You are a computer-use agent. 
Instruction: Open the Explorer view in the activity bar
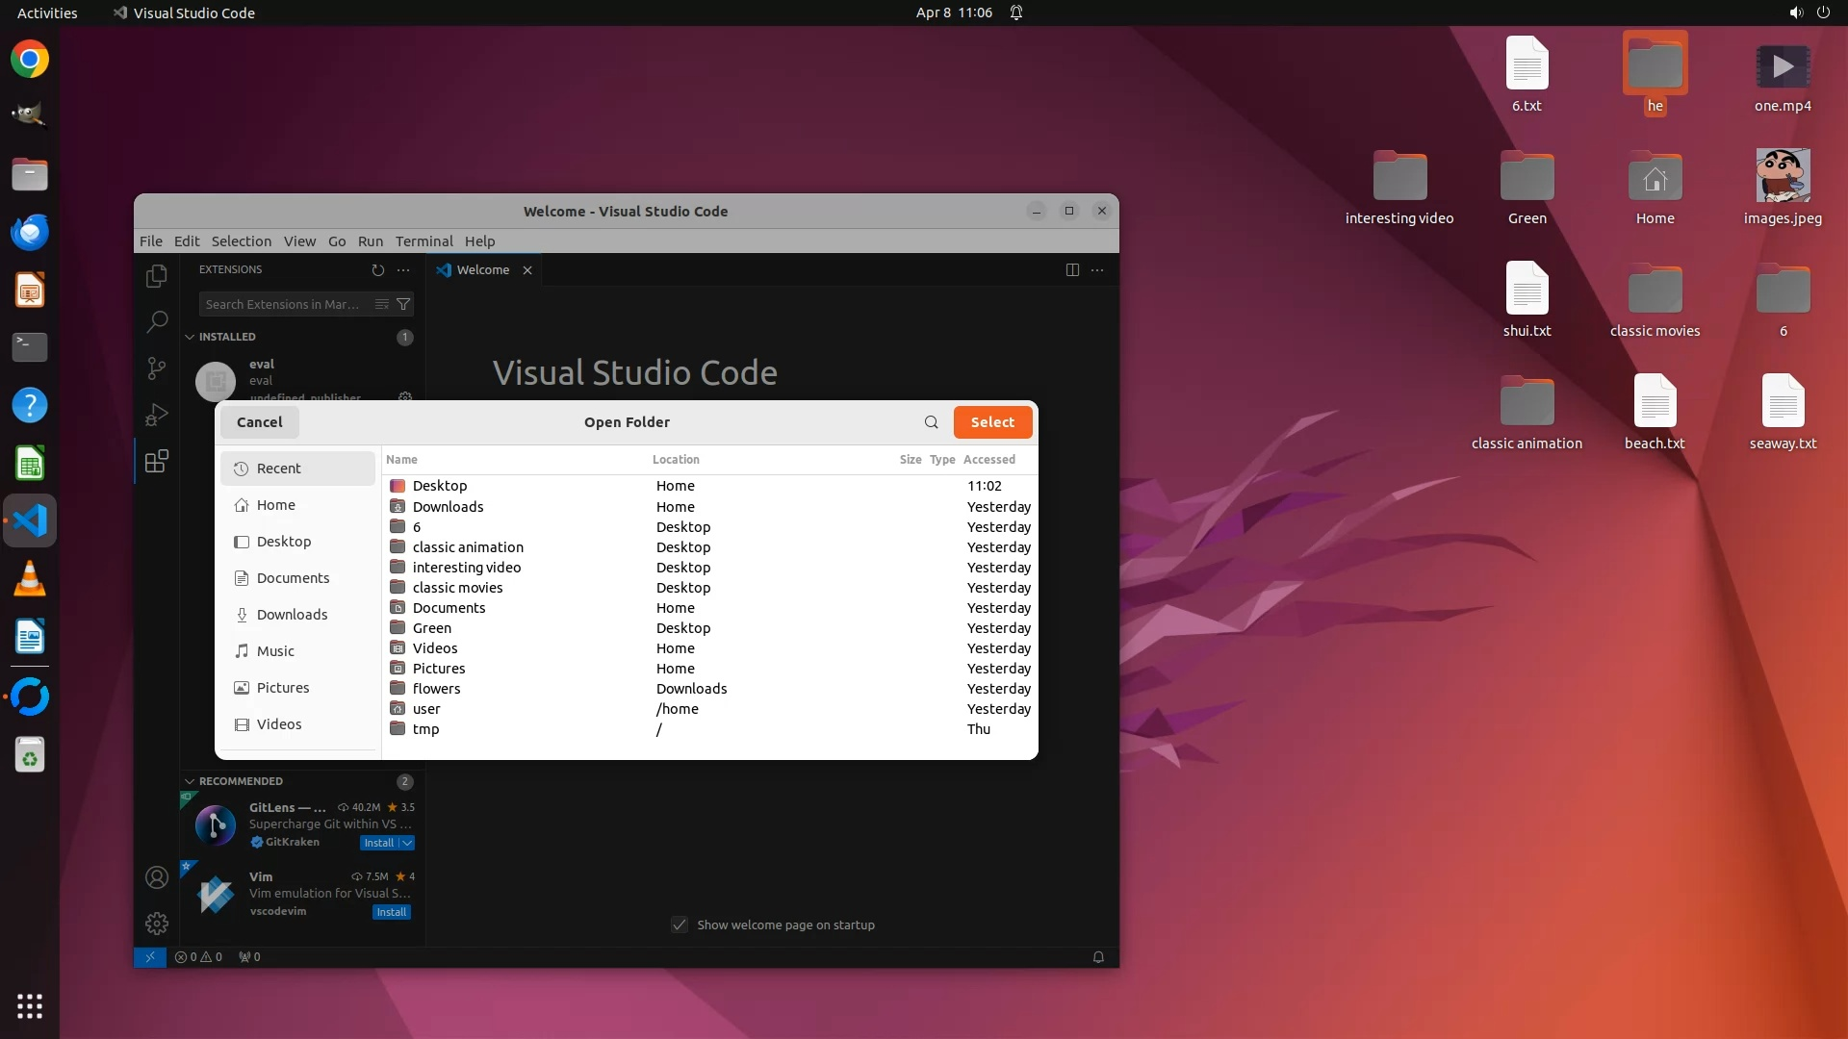(156, 277)
